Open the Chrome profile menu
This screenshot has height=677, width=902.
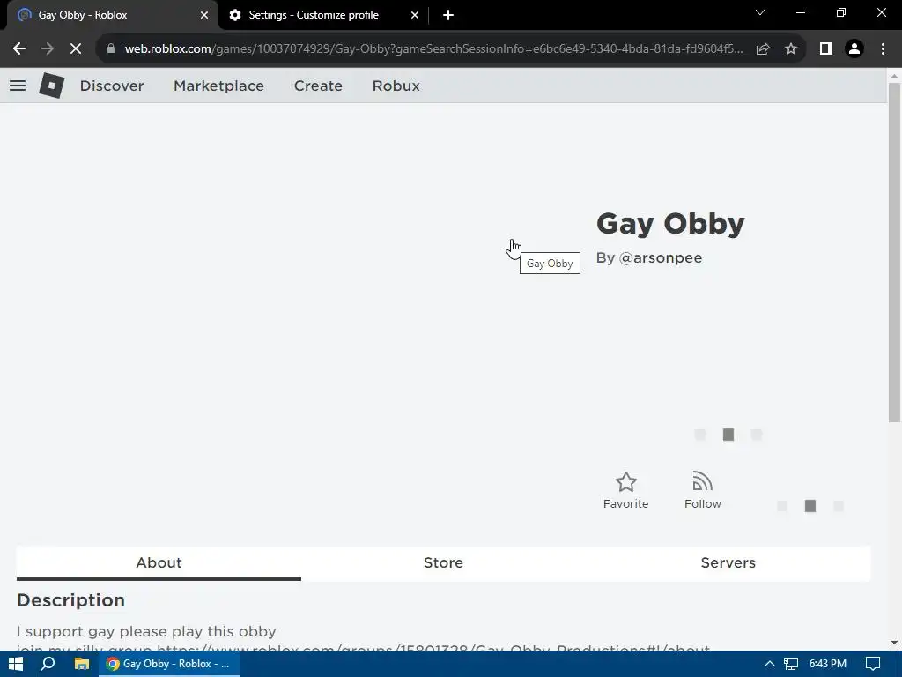click(x=854, y=49)
